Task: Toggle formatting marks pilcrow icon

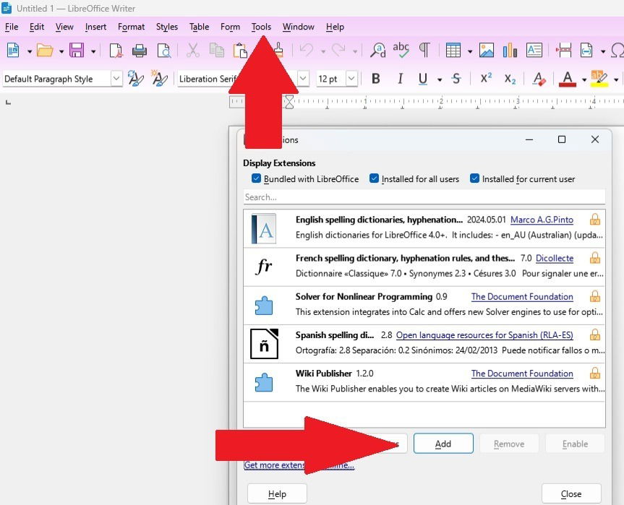Action: tap(424, 51)
